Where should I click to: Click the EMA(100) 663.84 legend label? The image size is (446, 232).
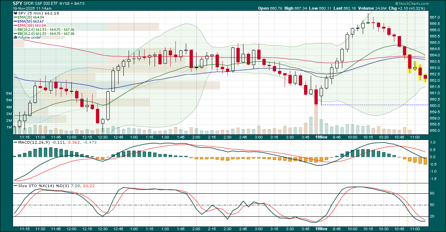(32, 25)
